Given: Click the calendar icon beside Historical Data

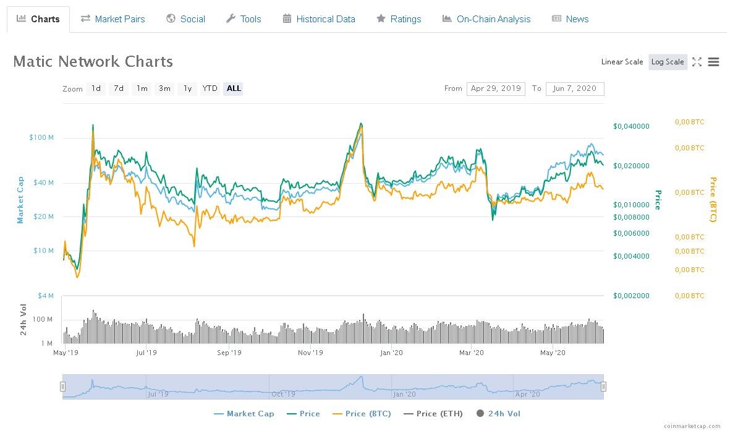Looking at the screenshot, I should point(287,19).
